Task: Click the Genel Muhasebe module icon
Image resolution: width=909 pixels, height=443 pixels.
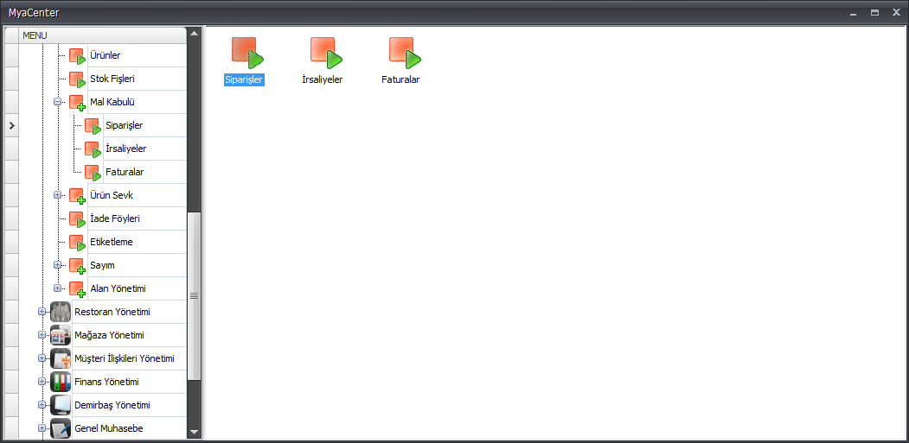Action: [x=61, y=428]
